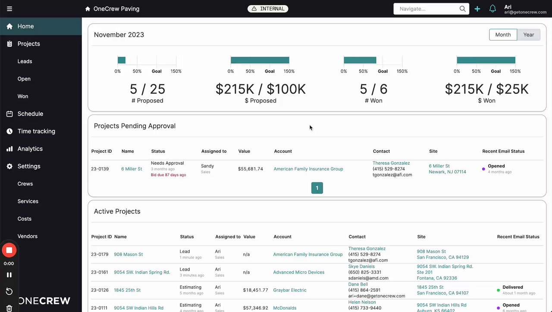552x312 pixels.
Task: Open Crews settings in sidebar
Action: pos(25,184)
